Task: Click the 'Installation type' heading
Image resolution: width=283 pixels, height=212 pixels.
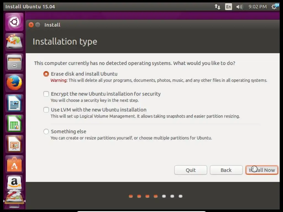Action: [x=65, y=42]
